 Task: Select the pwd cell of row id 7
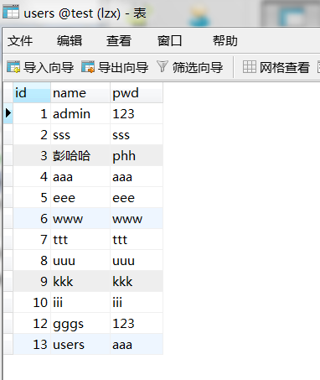point(137,239)
